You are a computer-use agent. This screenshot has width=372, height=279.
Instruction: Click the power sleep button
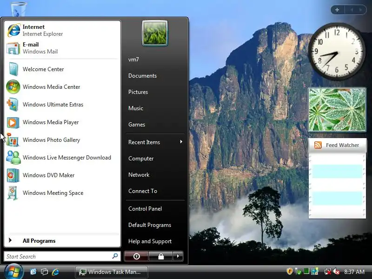coord(136,256)
